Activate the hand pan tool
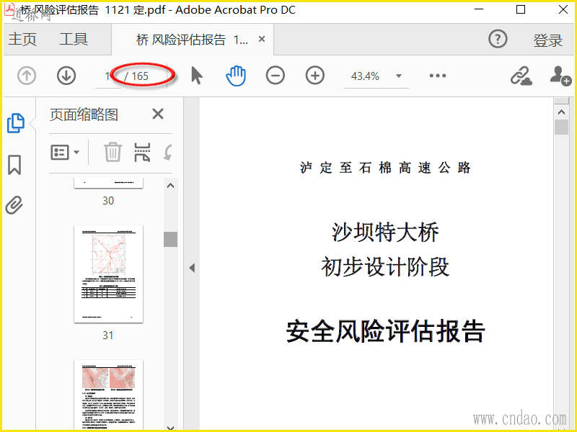Viewport: 577px width, 432px height. 236,76
